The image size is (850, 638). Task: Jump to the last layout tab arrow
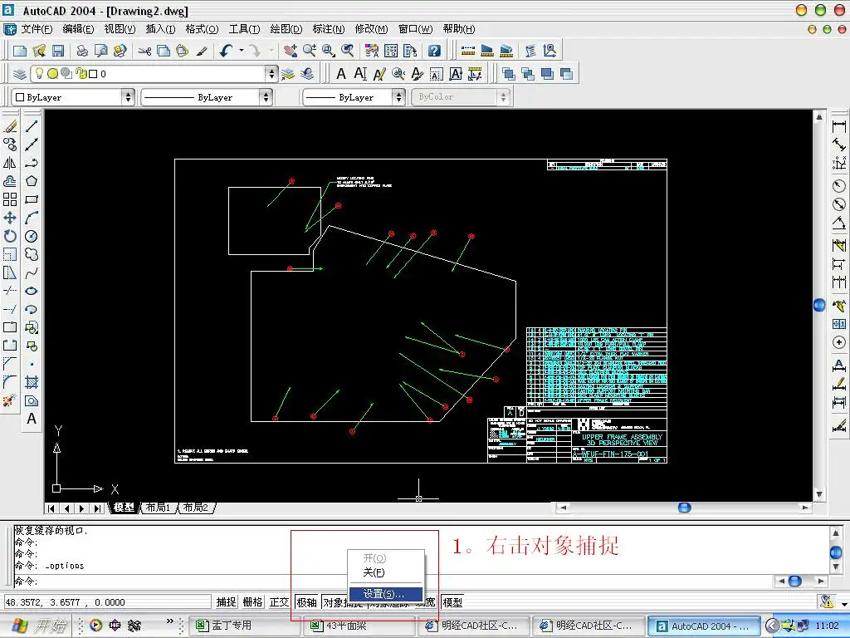click(x=97, y=508)
